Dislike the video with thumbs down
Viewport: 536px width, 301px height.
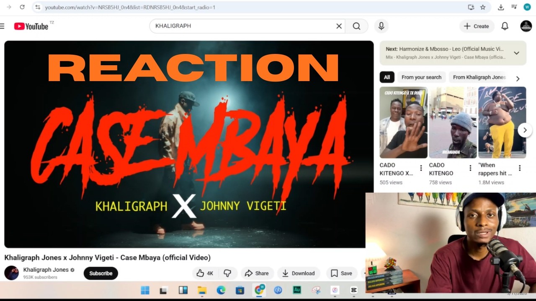click(227, 273)
